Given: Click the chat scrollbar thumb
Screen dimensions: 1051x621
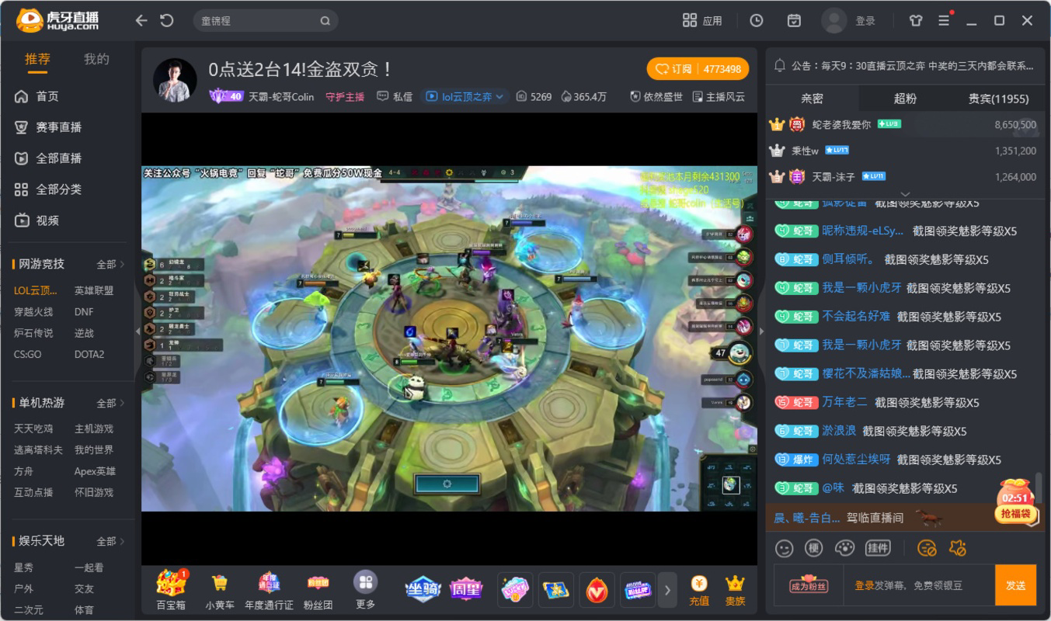Looking at the screenshot, I should pos(1039,487).
